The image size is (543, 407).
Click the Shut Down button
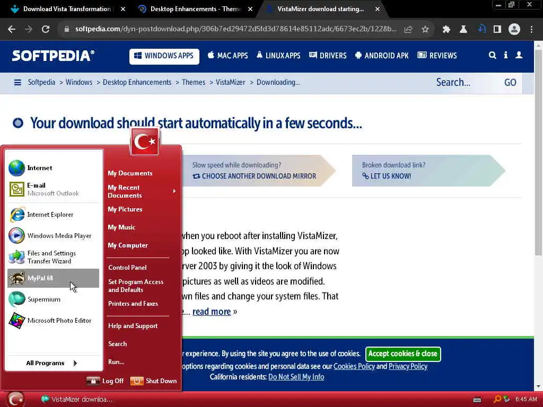coord(153,381)
